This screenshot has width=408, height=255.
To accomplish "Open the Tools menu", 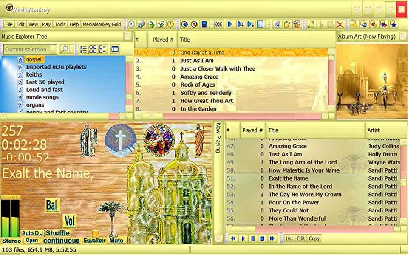I will tap(60, 24).
